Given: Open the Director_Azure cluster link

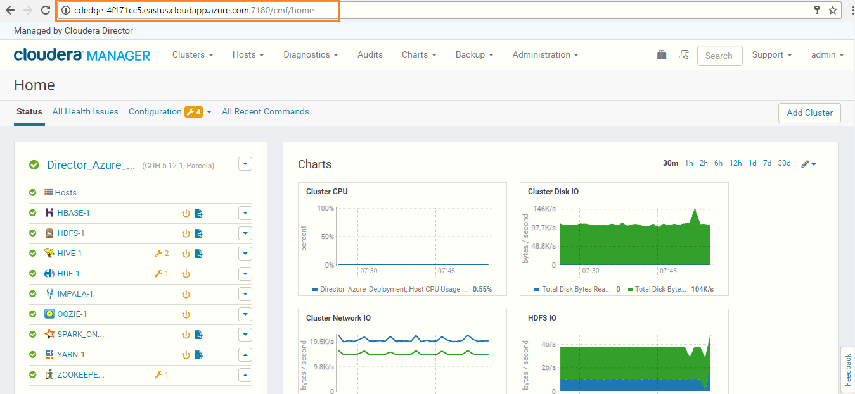Looking at the screenshot, I should tap(91, 165).
